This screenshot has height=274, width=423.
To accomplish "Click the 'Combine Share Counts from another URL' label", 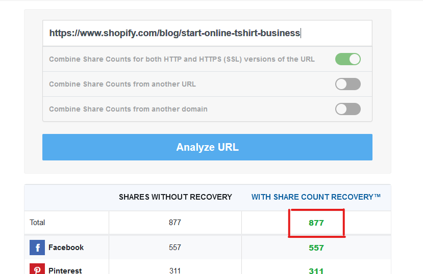I will [x=122, y=84].
